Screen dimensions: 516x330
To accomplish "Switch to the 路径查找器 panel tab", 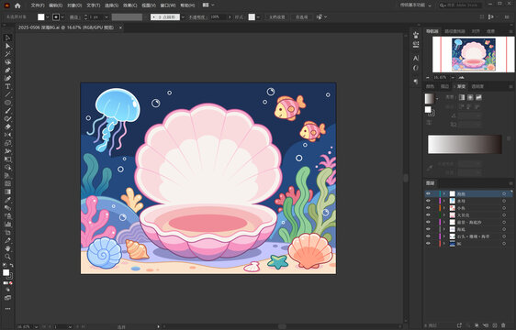I will 454,31.
